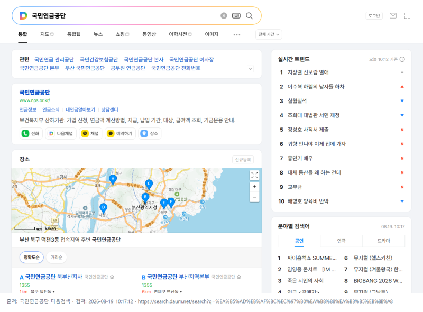This screenshot has width=423, height=312.
Task: Click the Daum D logo
Action: (x=23, y=15)
